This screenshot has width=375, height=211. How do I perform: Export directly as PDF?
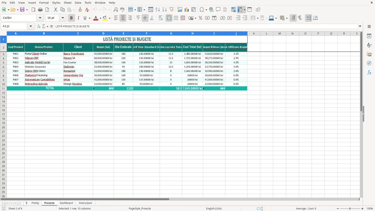pos(33,10)
